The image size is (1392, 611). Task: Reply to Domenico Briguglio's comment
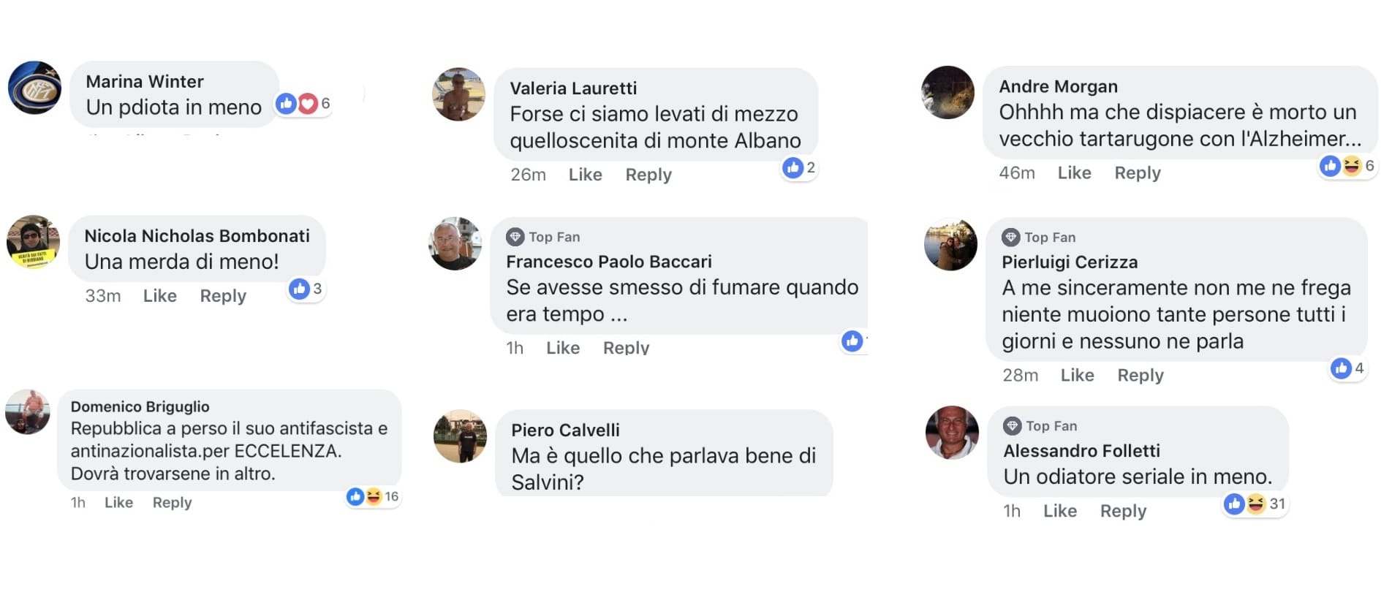coord(172,503)
